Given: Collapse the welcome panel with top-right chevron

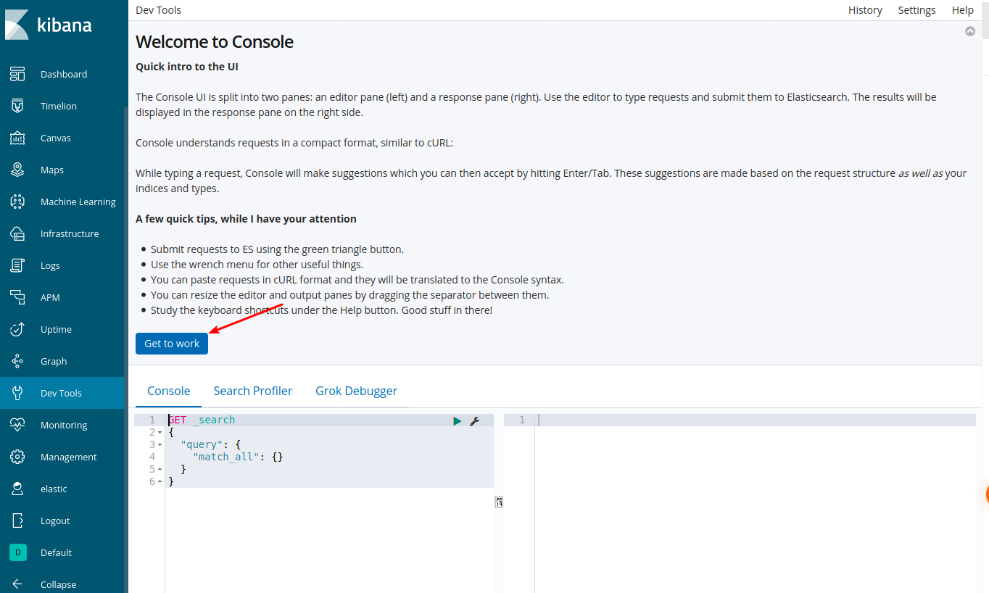Looking at the screenshot, I should (970, 31).
